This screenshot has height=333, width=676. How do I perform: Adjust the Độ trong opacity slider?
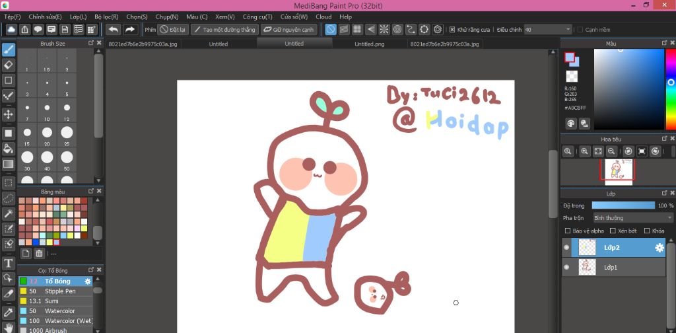pos(623,205)
